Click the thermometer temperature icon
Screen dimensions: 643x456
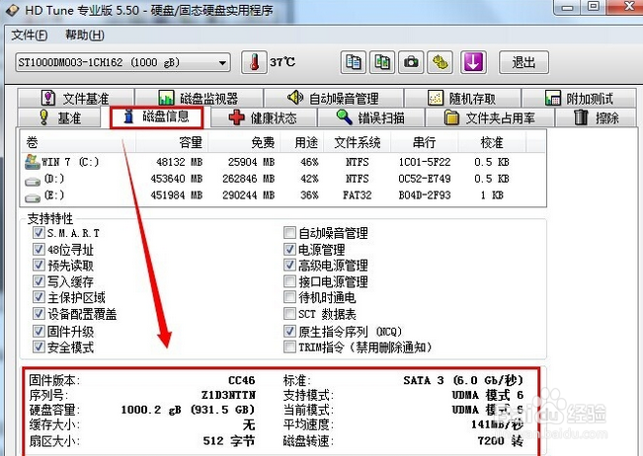tap(254, 62)
